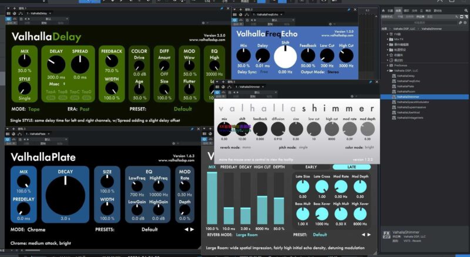Select ValhallaFreqEcho in the browser list

click(408, 81)
